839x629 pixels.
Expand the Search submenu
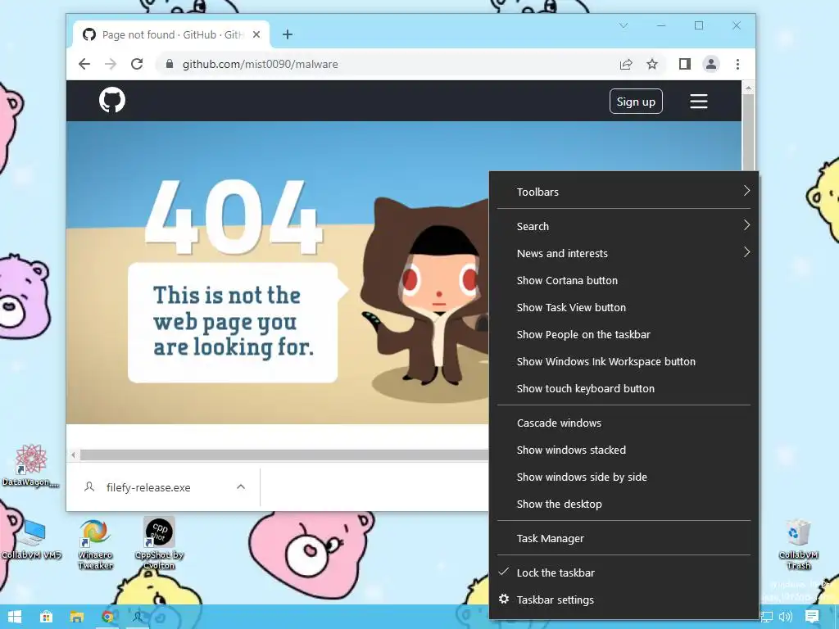(624, 226)
